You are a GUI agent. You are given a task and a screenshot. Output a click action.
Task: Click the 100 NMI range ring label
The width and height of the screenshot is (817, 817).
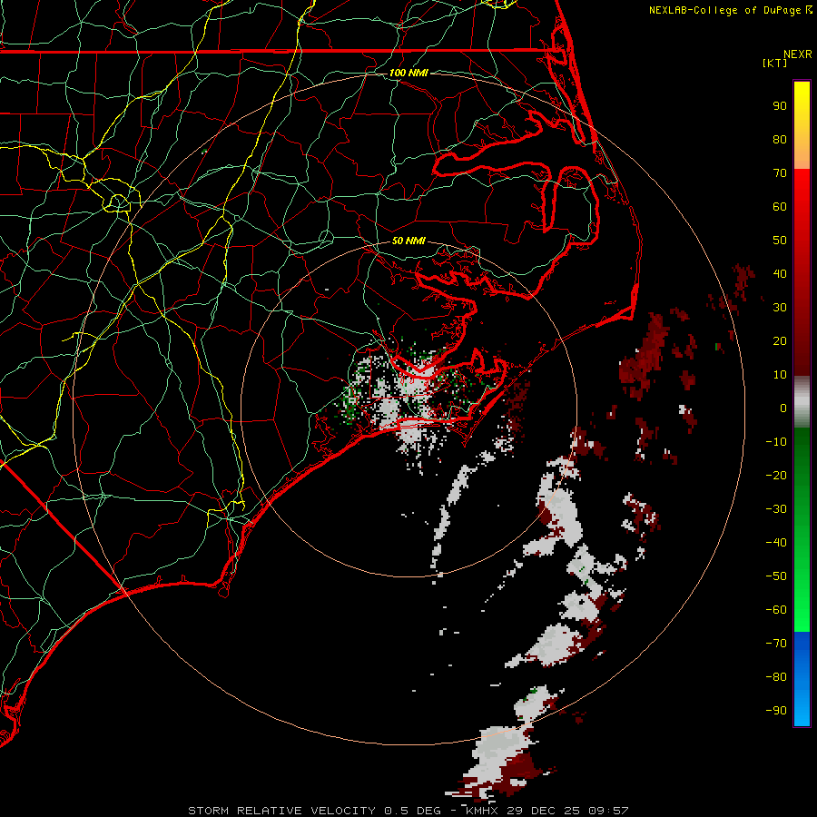click(408, 73)
